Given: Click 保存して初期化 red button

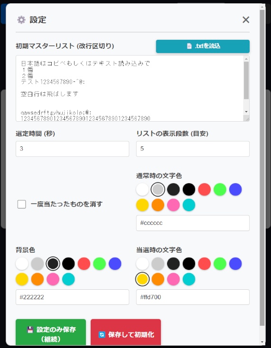Looking at the screenshot, I should click(x=126, y=332).
